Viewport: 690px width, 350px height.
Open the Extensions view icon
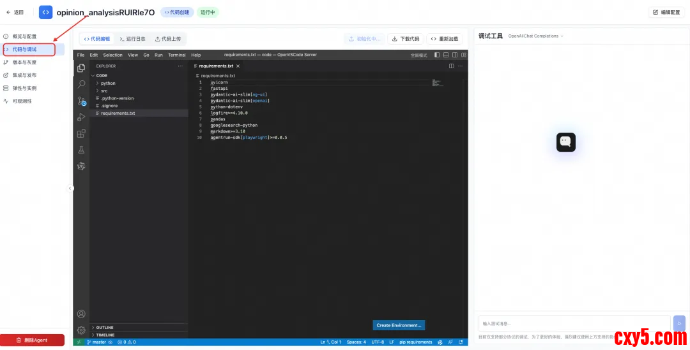pos(81,134)
